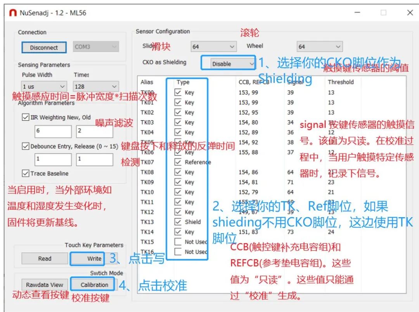The image size is (419, 312).
Task: Open the Times 128 dropdown
Action: (96, 86)
